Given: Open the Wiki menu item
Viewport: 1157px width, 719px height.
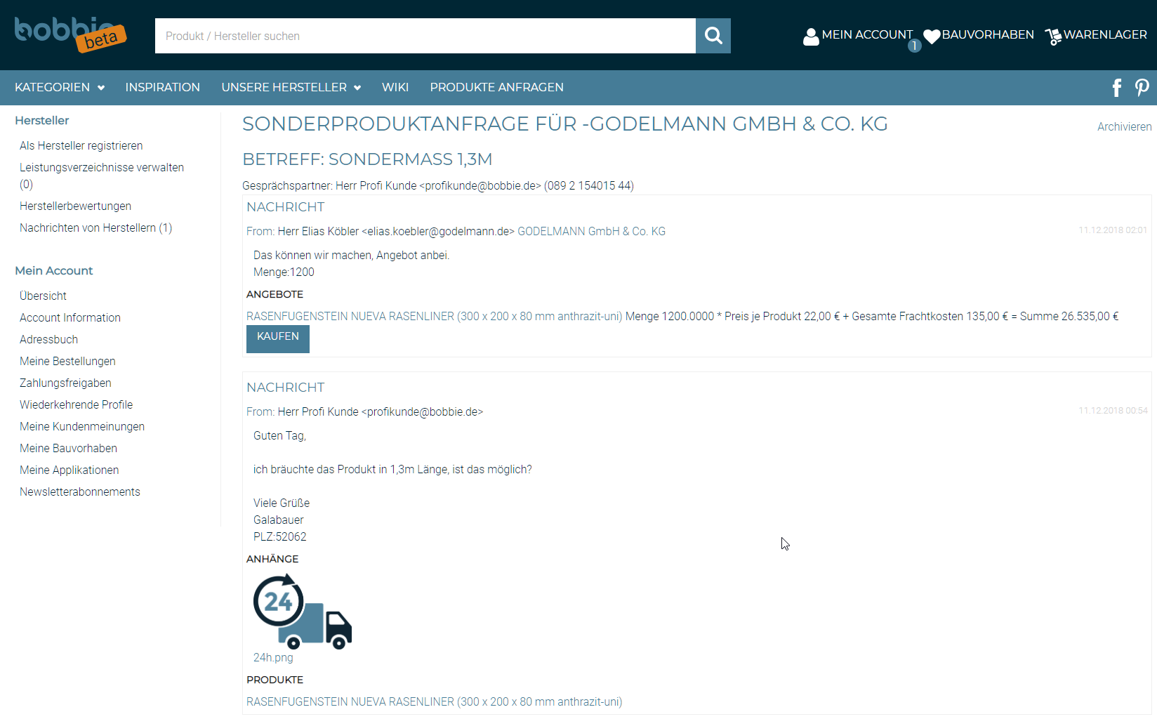Looking at the screenshot, I should (395, 87).
